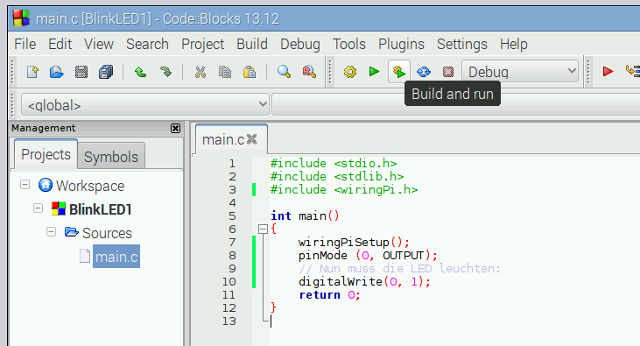Open the Build menu
The image size is (640, 346).
click(252, 44)
